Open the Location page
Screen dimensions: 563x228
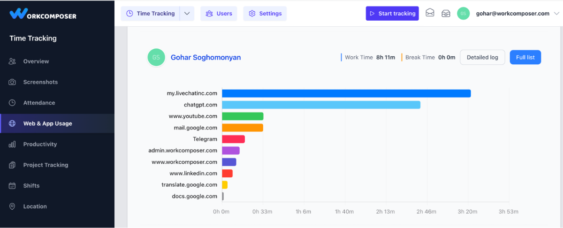pyautogui.click(x=57, y=206)
